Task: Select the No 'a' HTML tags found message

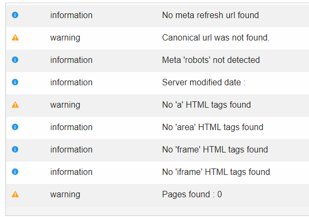Action: pos(206,105)
